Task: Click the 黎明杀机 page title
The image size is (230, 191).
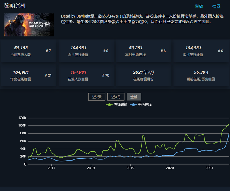Action: click(x=15, y=6)
